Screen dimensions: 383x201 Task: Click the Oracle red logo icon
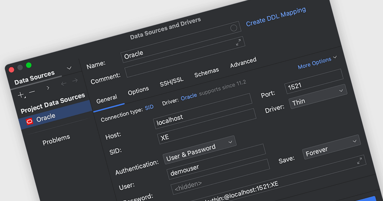(29, 121)
